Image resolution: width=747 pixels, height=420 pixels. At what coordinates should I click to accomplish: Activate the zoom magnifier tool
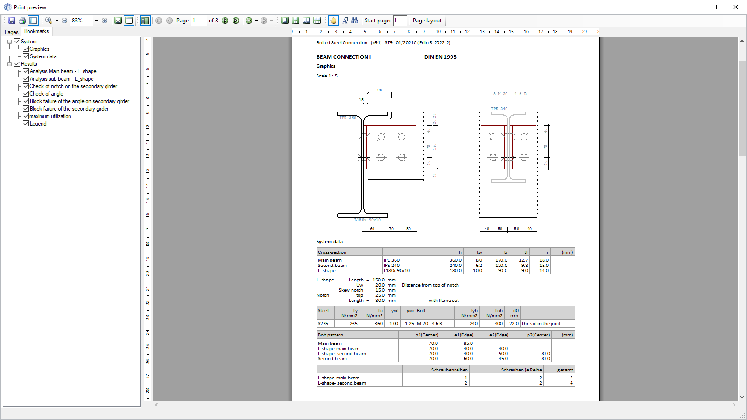click(x=49, y=21)
